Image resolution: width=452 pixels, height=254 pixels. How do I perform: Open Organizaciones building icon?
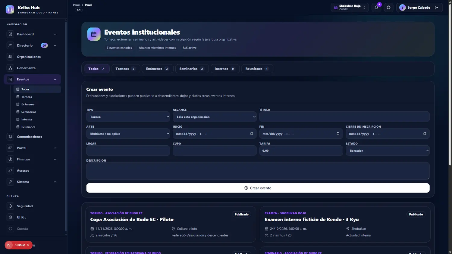coord(10,57)
